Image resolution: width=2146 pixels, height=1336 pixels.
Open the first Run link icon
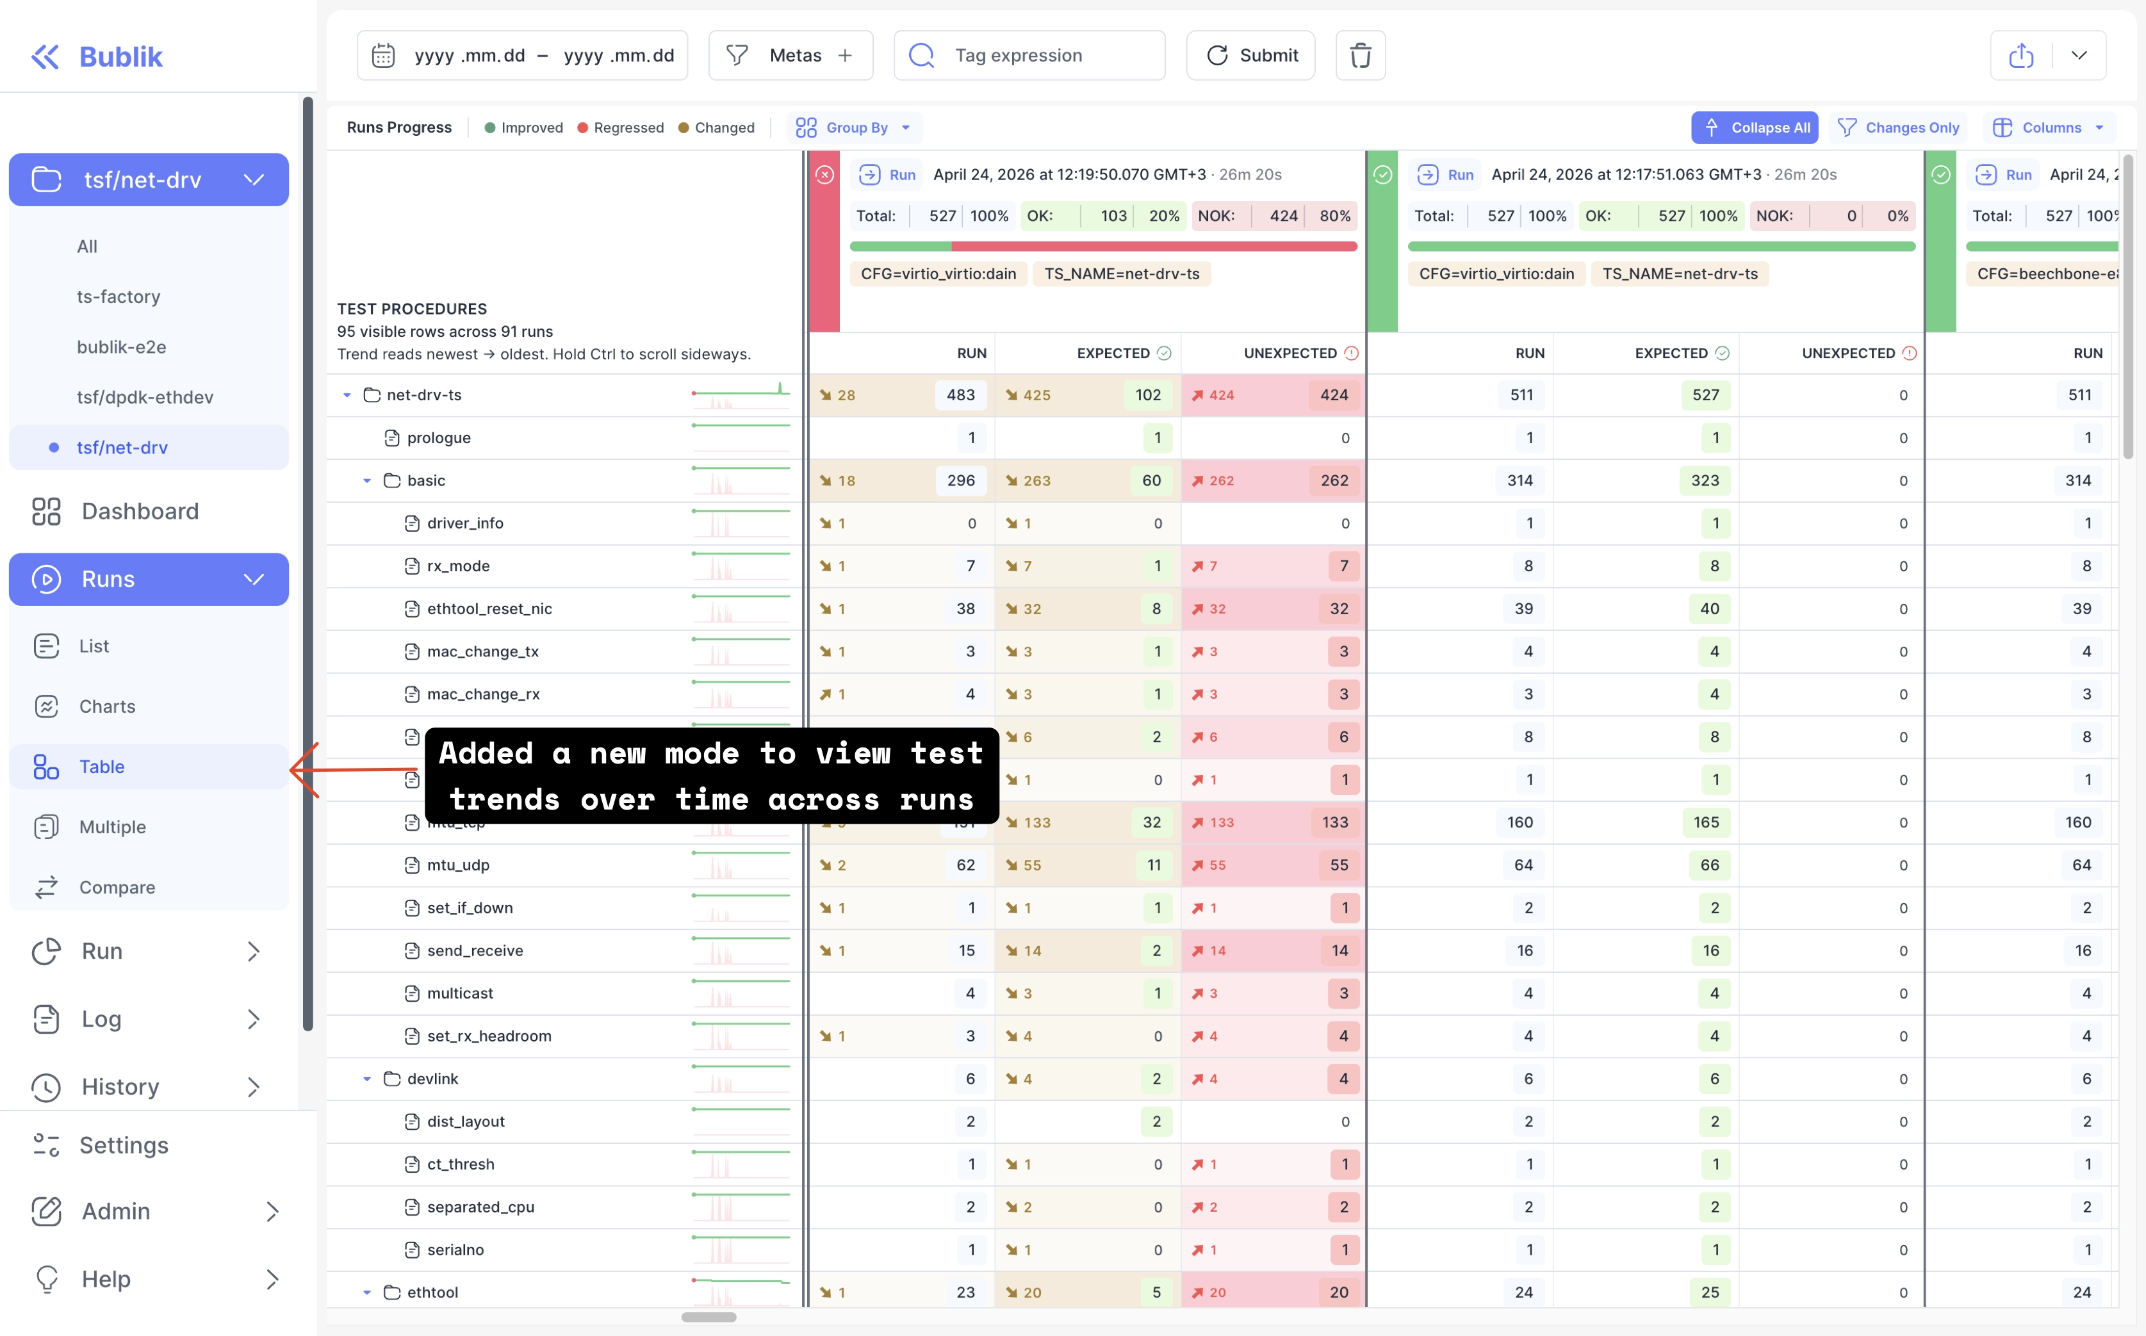coord(870,175)
